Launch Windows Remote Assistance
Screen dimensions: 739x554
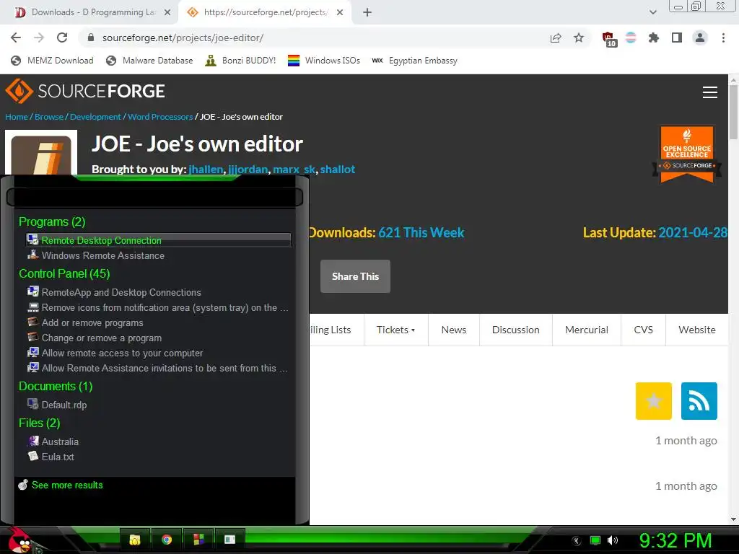158,255
